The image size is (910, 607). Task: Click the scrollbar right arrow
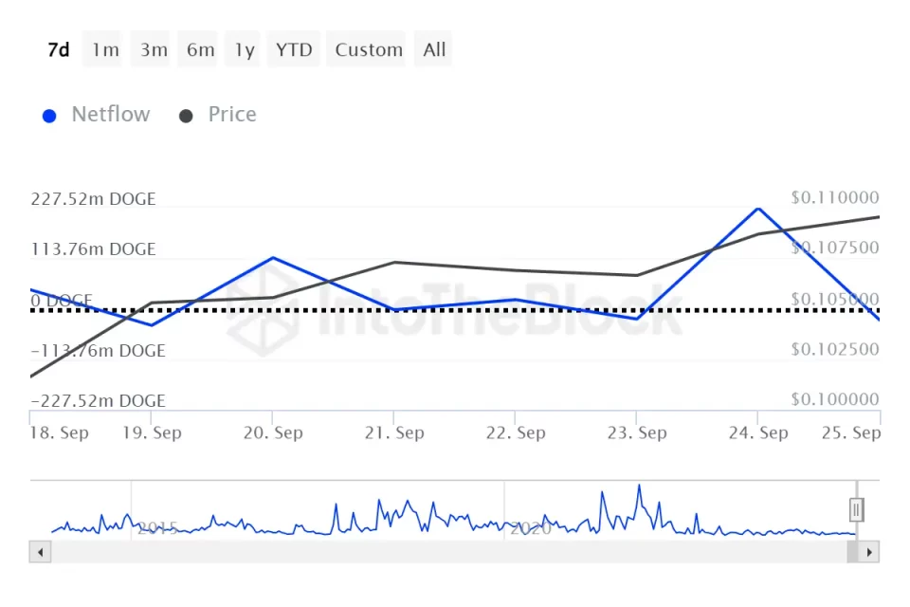tap(869, 551)
